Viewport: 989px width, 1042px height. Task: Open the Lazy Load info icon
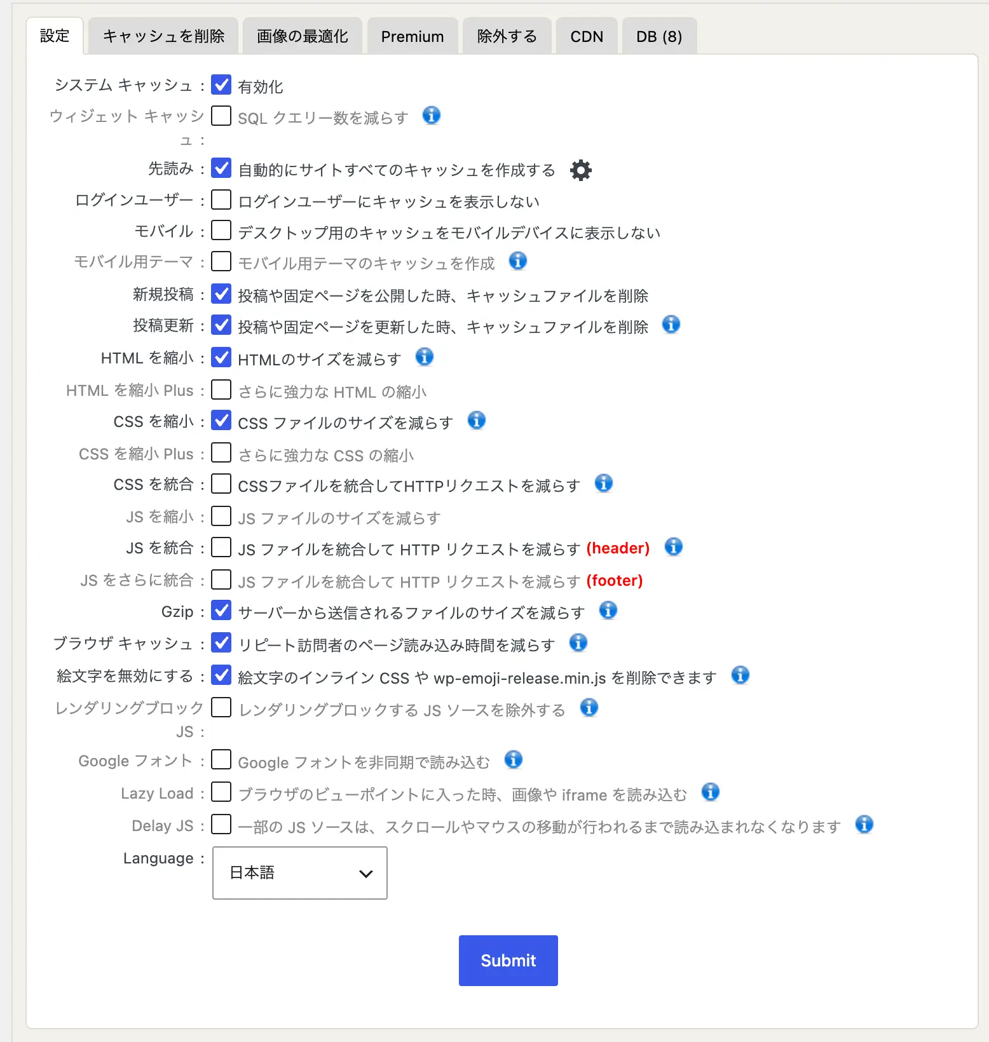point(711,792)
